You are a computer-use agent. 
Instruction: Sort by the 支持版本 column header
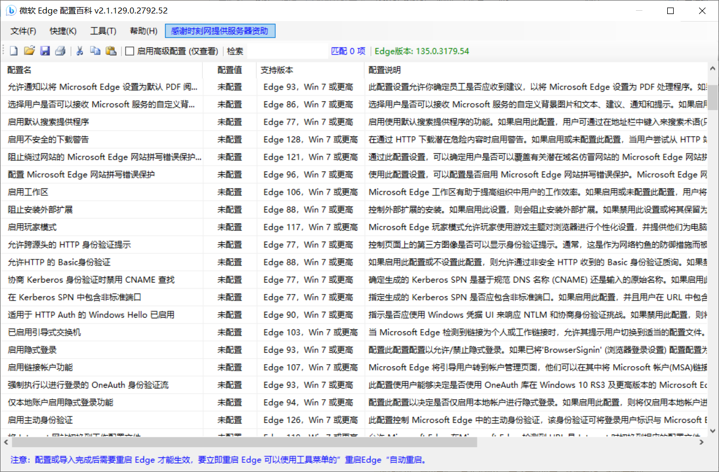(310, 70)
